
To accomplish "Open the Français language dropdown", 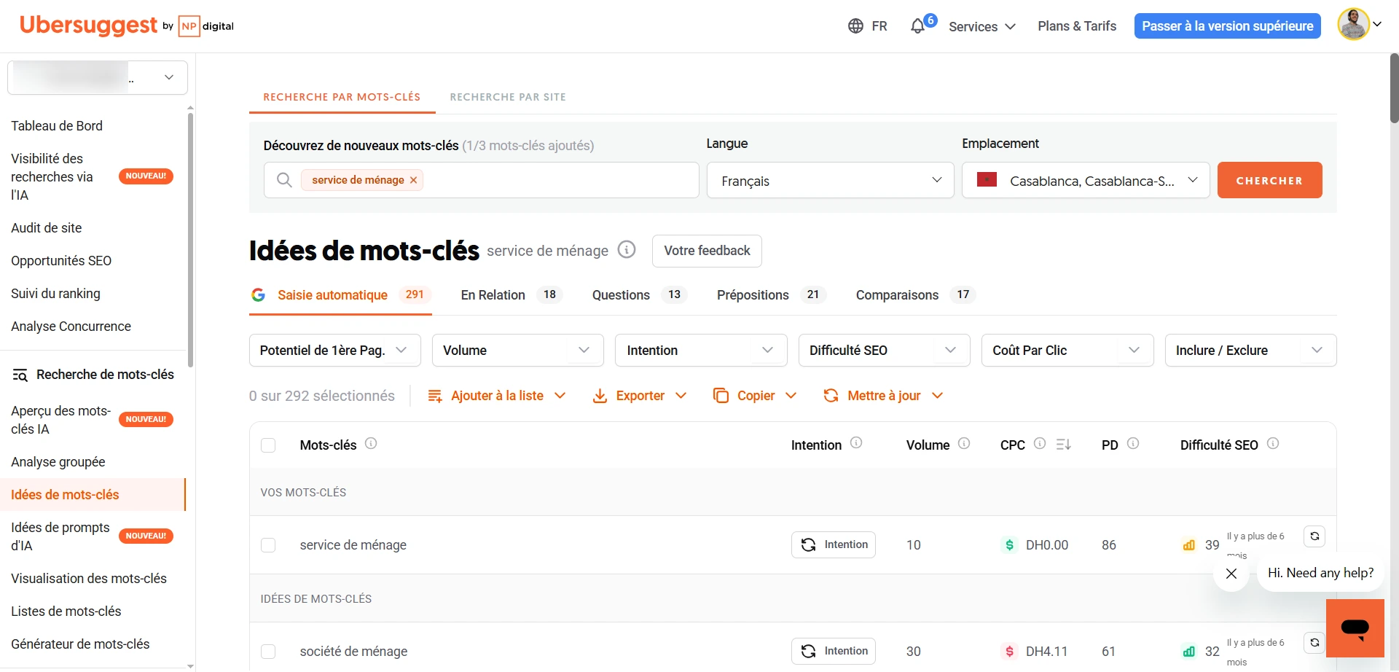I will click(x=830, y=181).
